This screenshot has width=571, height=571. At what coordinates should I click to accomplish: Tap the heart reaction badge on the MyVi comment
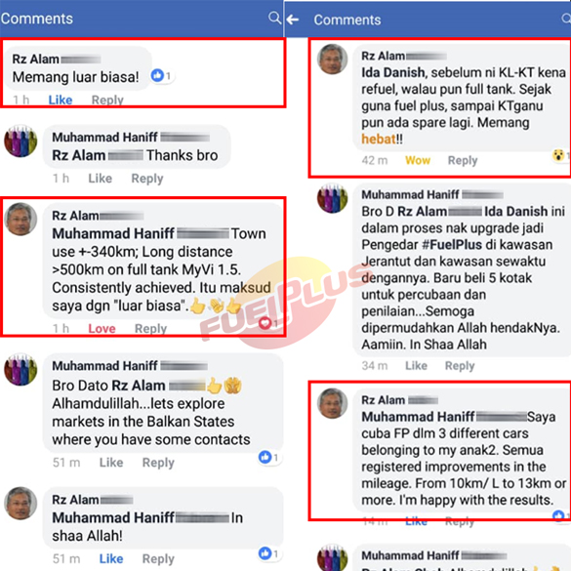[267, 323]
